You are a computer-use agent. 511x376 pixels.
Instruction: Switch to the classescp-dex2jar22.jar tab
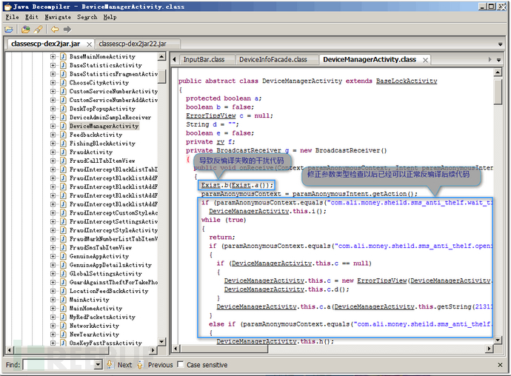[x=133, y=44]
